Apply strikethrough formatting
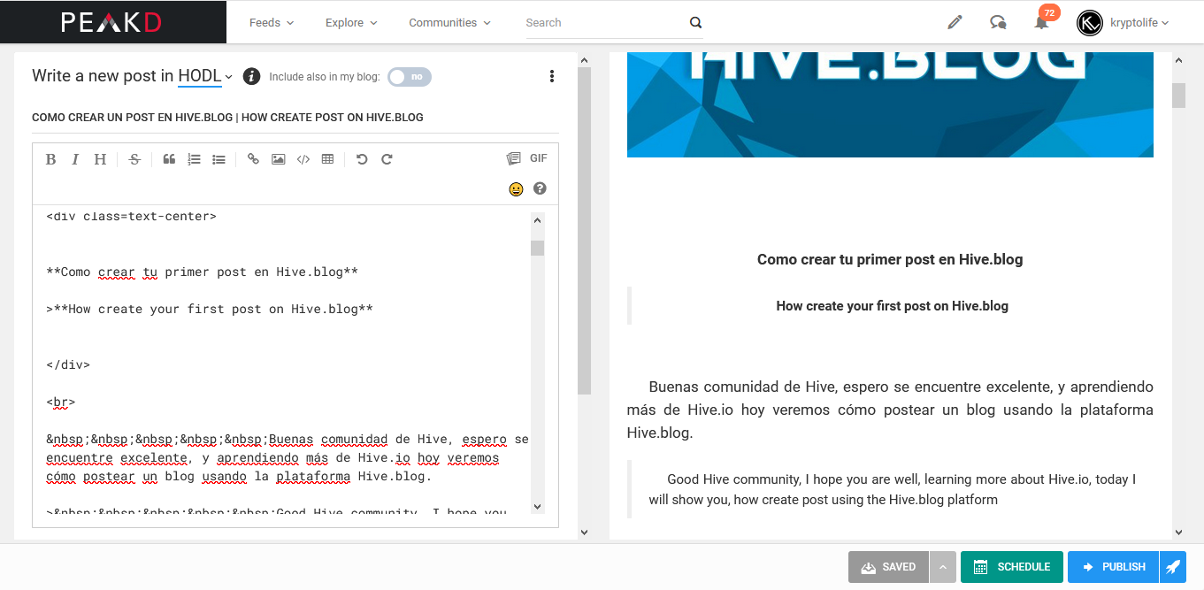 pos(134,159)
